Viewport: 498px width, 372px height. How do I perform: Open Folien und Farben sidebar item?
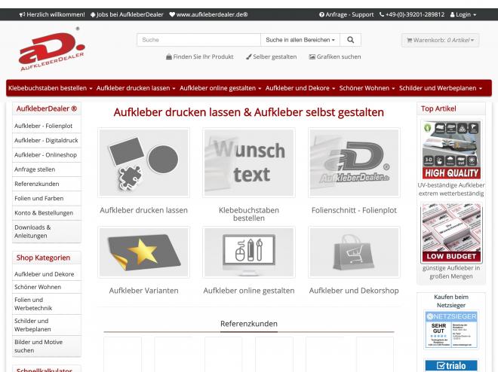click(x=46, y=198)
